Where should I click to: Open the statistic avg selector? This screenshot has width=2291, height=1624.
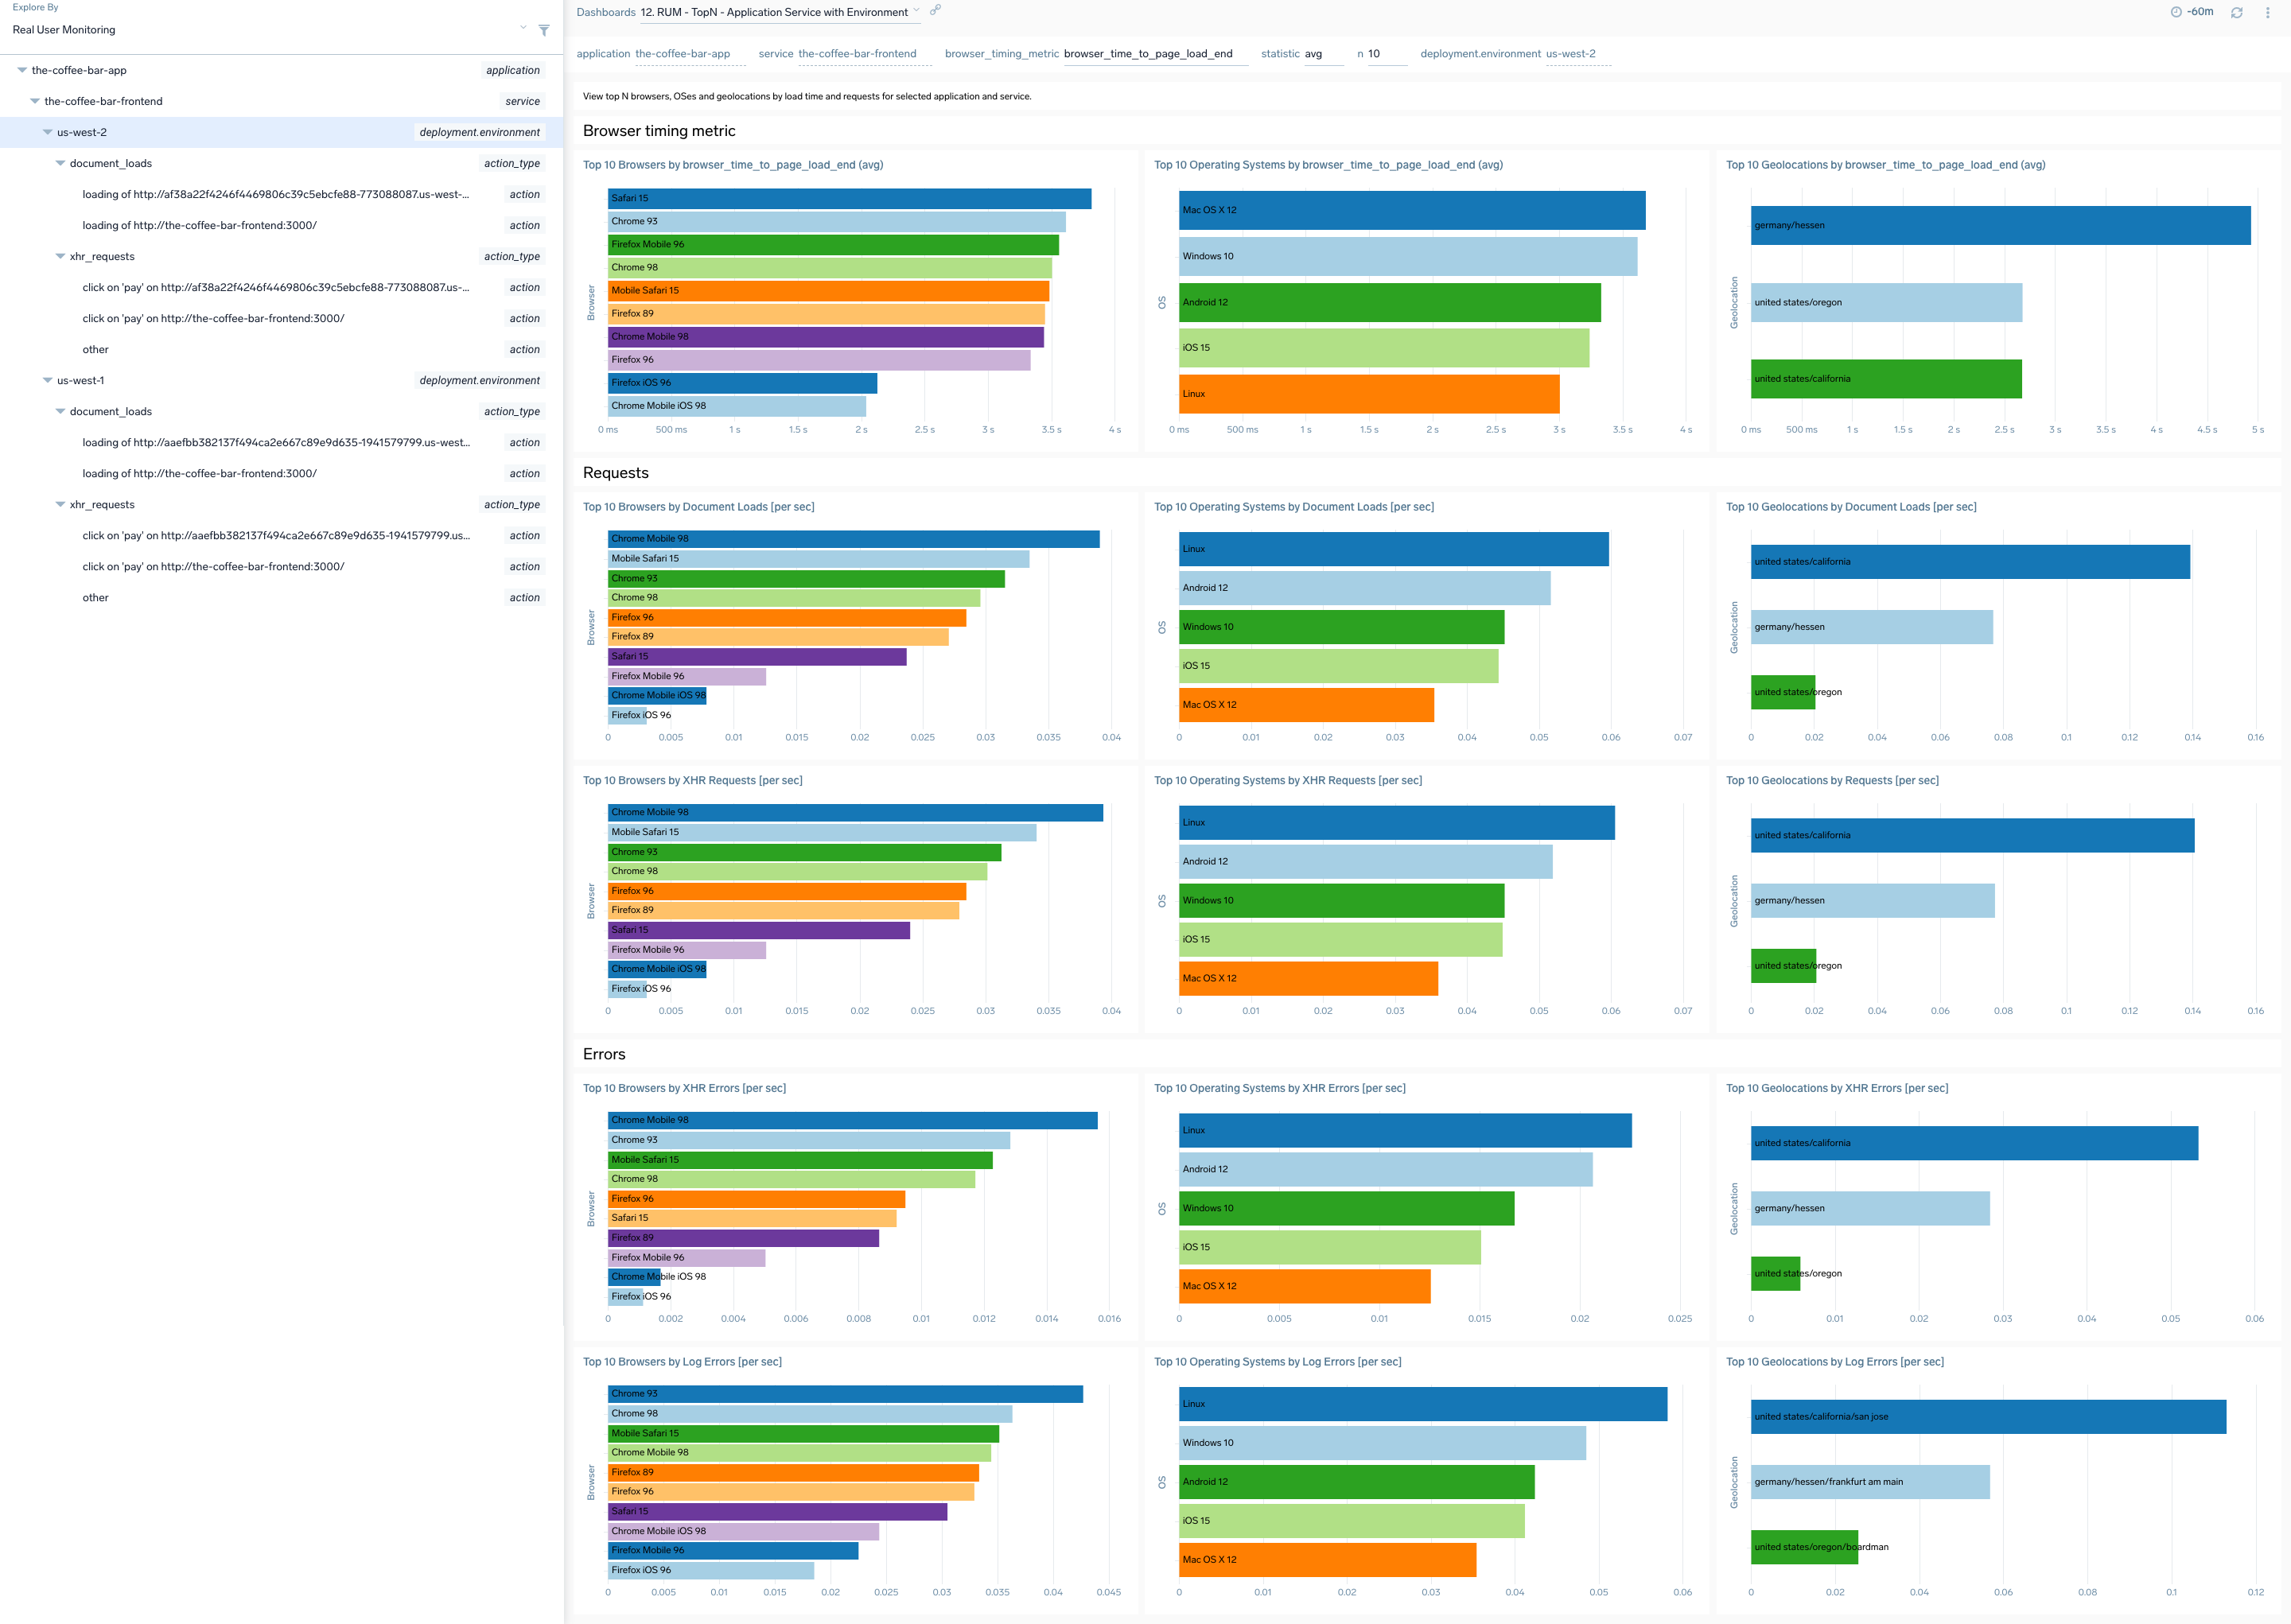point(1317,54)
